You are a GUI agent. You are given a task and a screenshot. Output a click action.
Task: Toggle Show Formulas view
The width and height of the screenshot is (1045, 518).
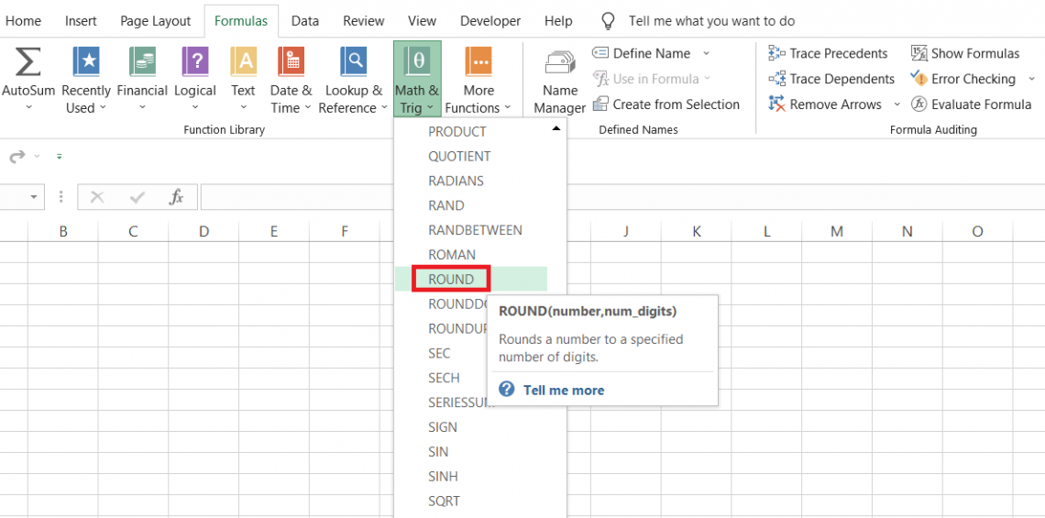click(x=965, y=53)
